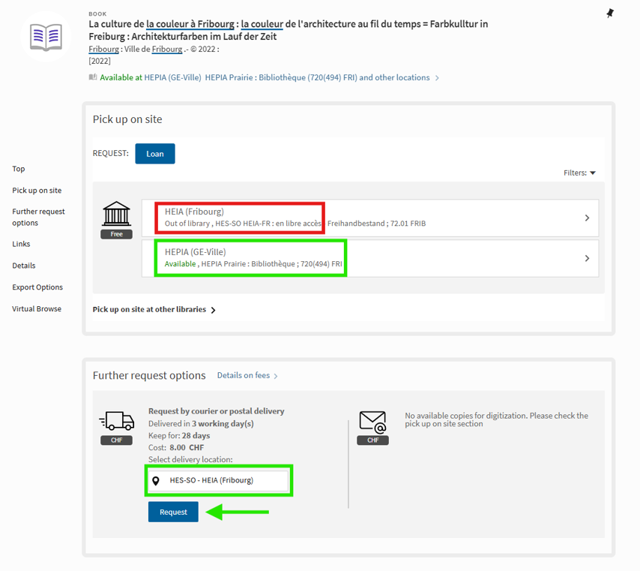Screen dimensions: 640x571
Task: Go to Further request options section link
Action: click(x=38, y=217)
